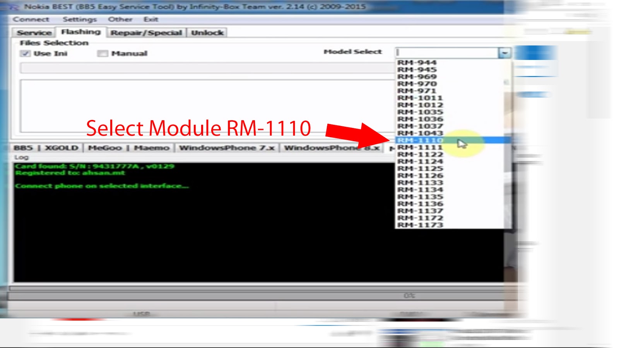Click the black Log output console

tap(258, 222)
